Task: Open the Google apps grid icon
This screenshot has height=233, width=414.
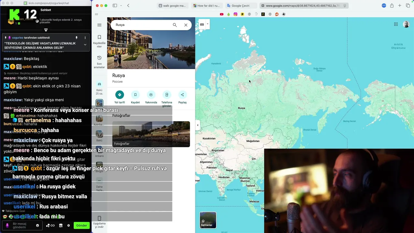Action: 396,24
